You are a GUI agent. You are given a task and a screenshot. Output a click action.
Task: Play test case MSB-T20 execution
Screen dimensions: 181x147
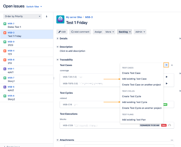(x=167, y=77)
